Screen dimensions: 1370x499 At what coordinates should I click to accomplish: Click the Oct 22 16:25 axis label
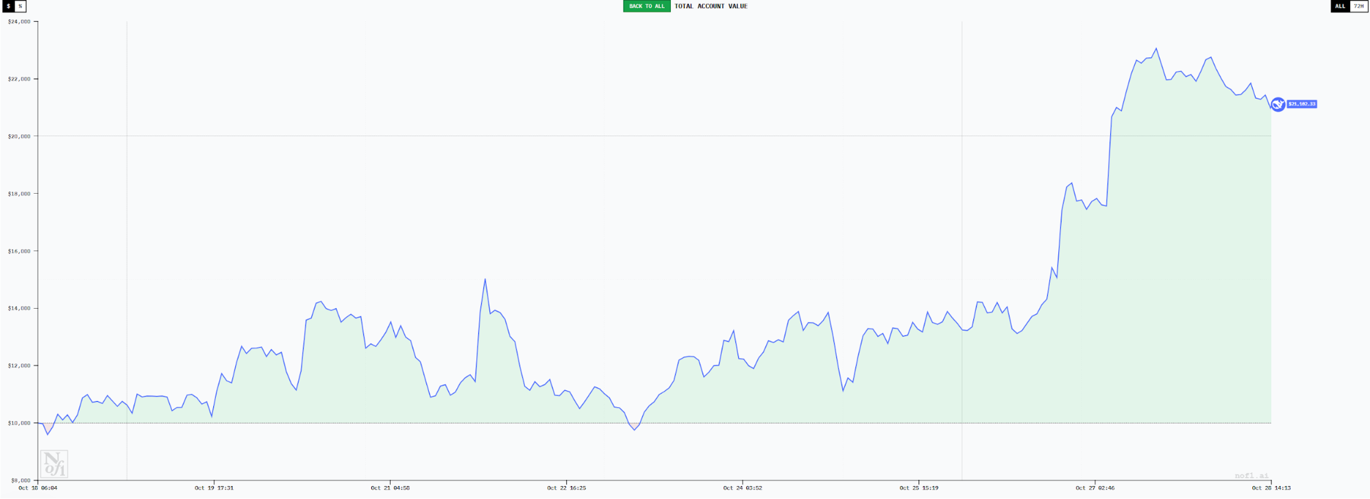click(566, 488)
